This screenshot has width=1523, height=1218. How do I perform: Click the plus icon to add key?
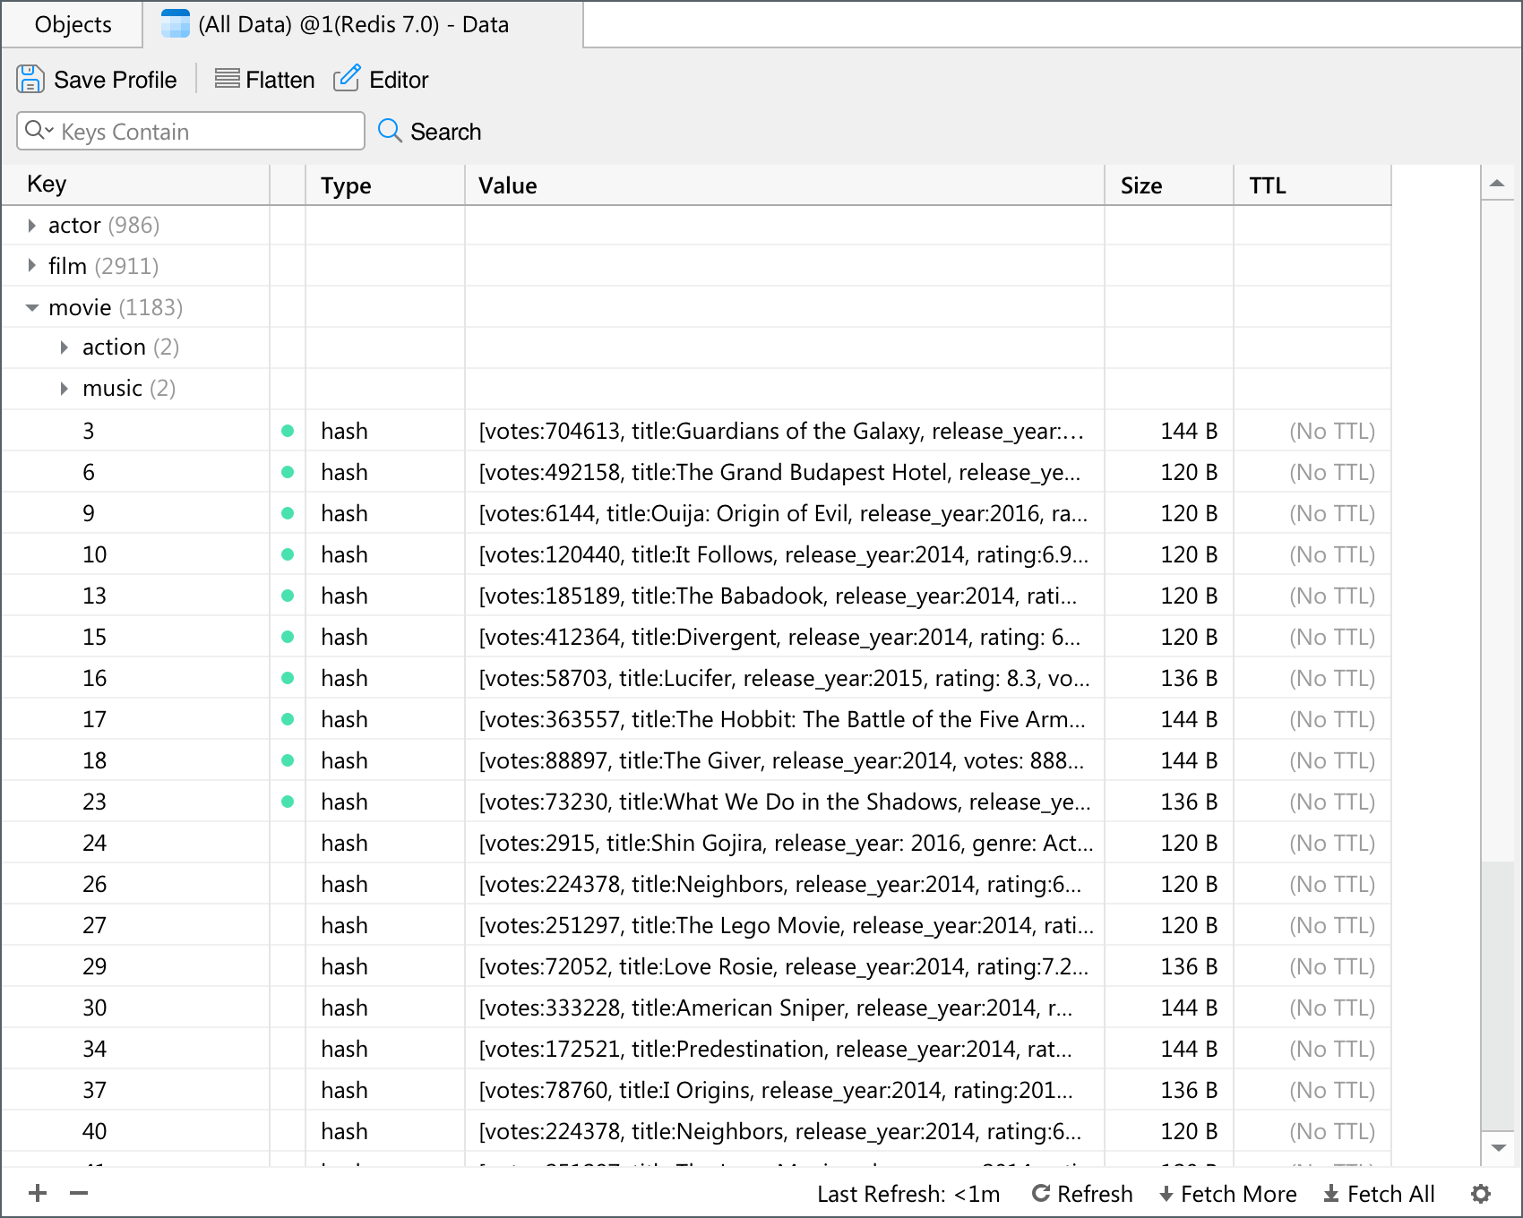coord(38,1193)
